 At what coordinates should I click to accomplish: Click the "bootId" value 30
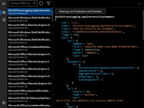click(88, 92)
